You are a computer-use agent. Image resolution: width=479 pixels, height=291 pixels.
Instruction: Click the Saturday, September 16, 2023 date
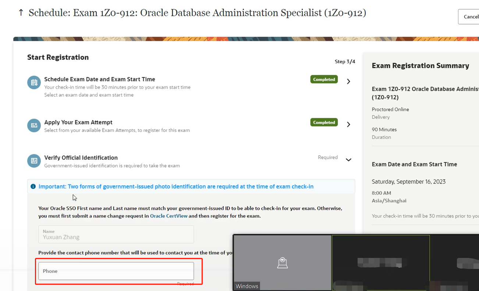pos(409,182)
